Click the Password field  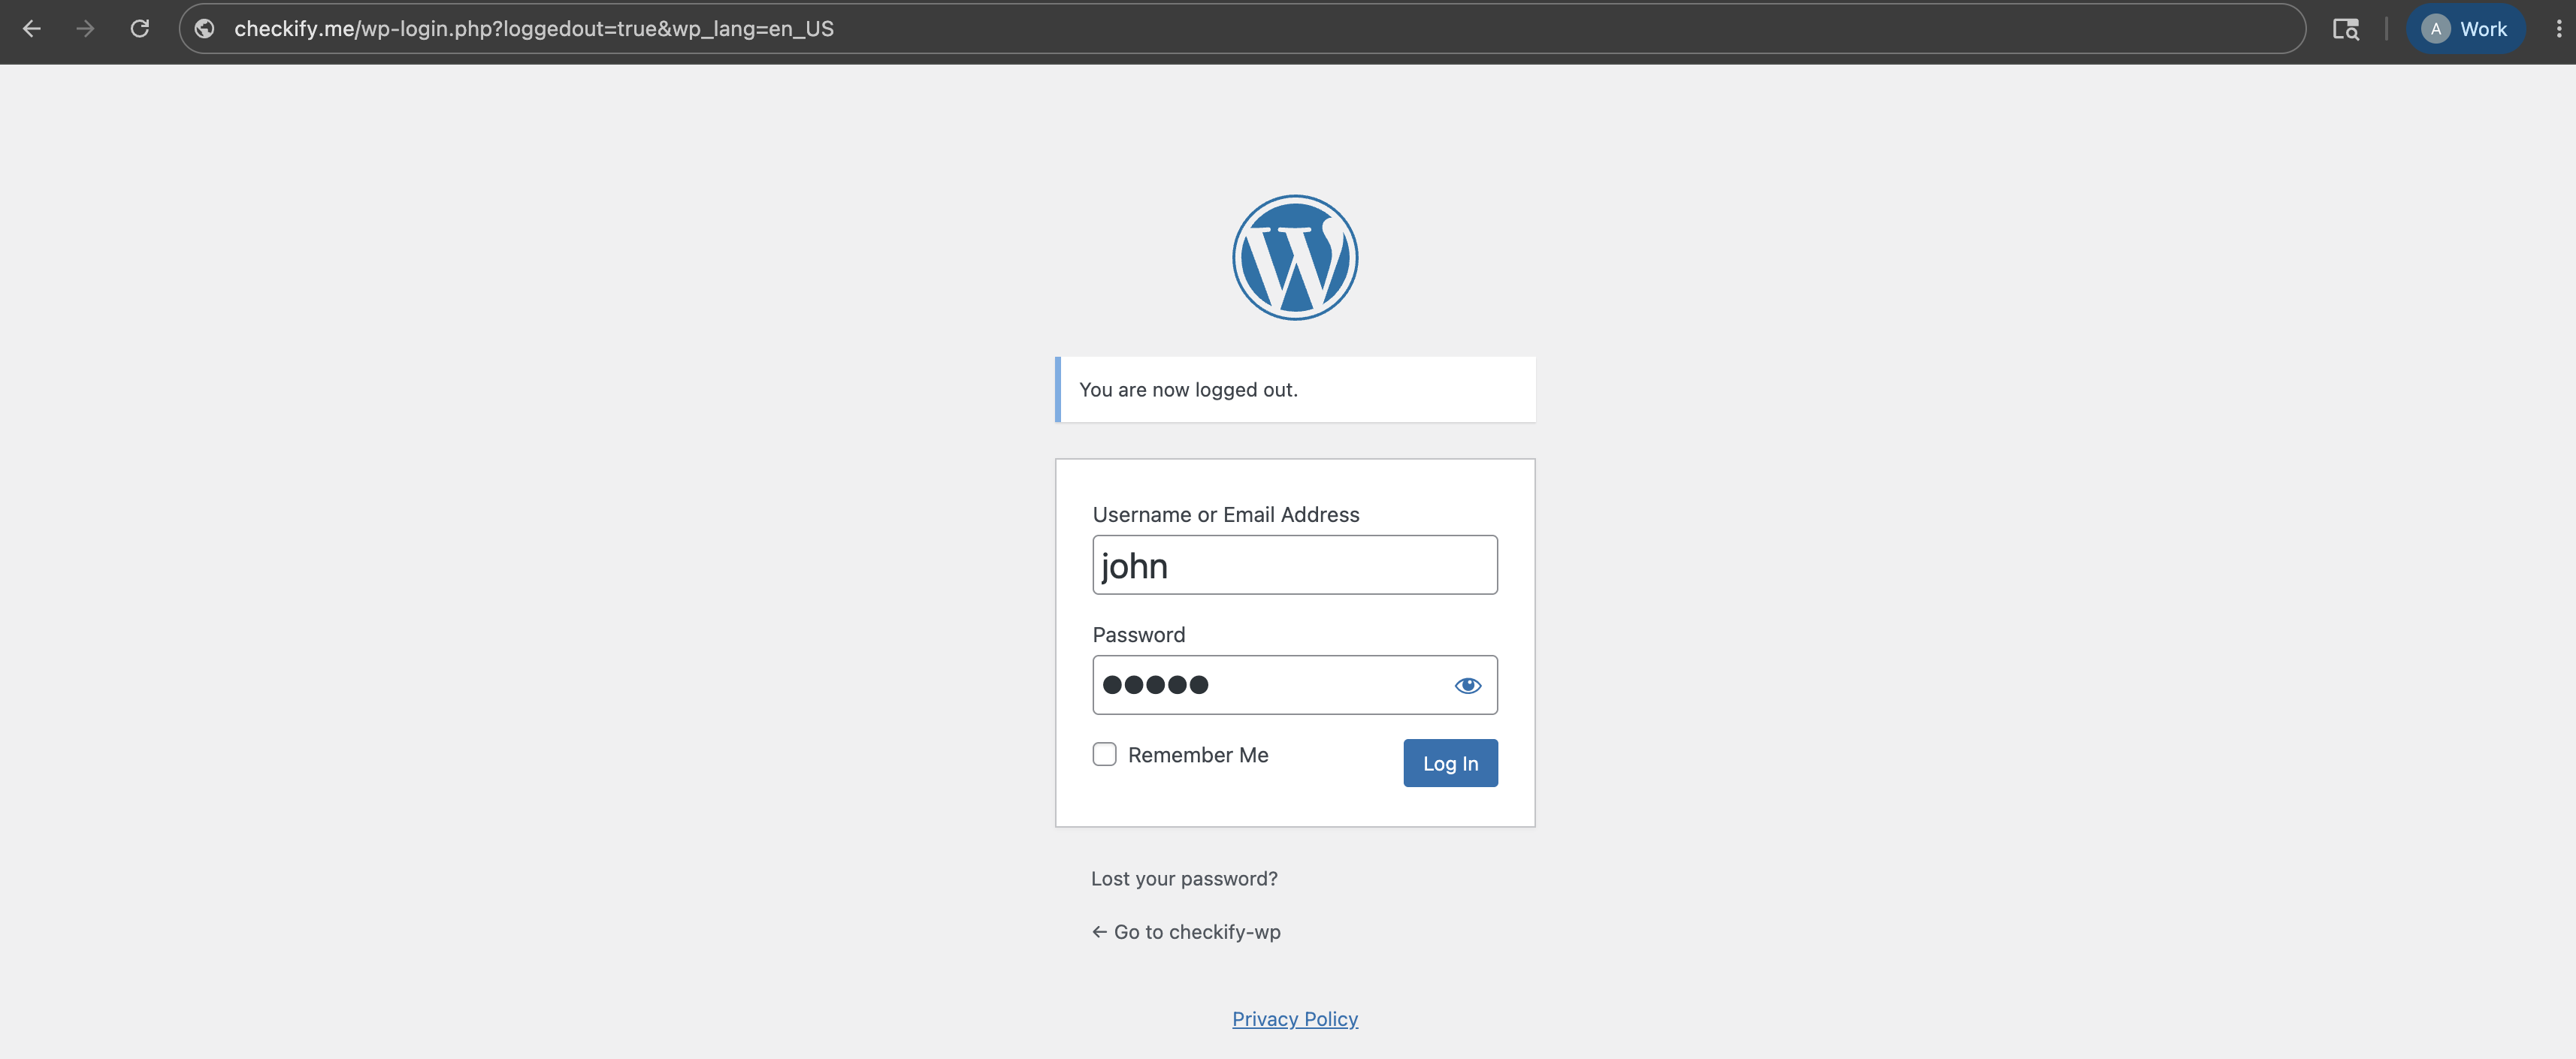[1295, 684]
